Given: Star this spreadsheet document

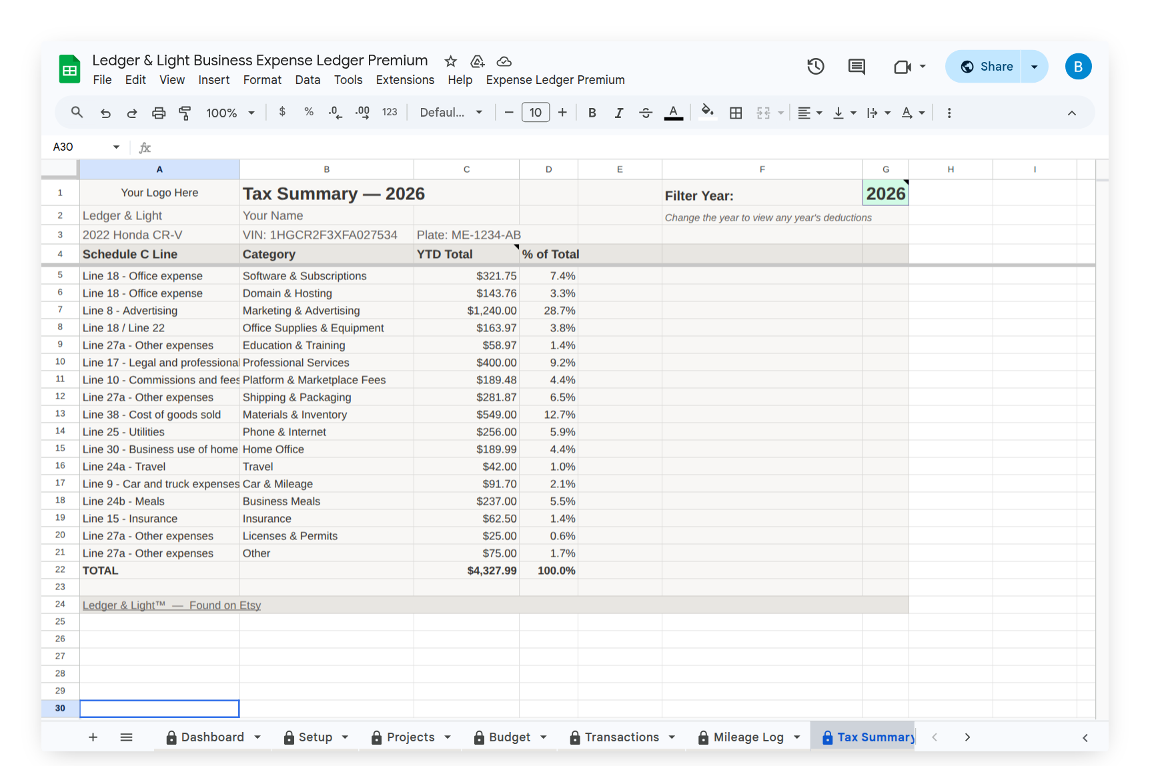Looking at the screenshot, I should coord(451,61).
